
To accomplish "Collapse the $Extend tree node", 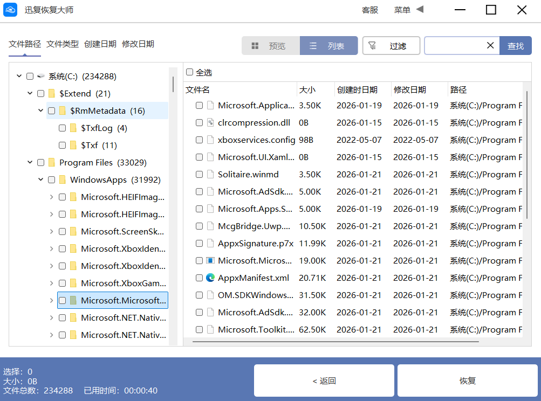I will pyautogui.click(x=30, y=94).
